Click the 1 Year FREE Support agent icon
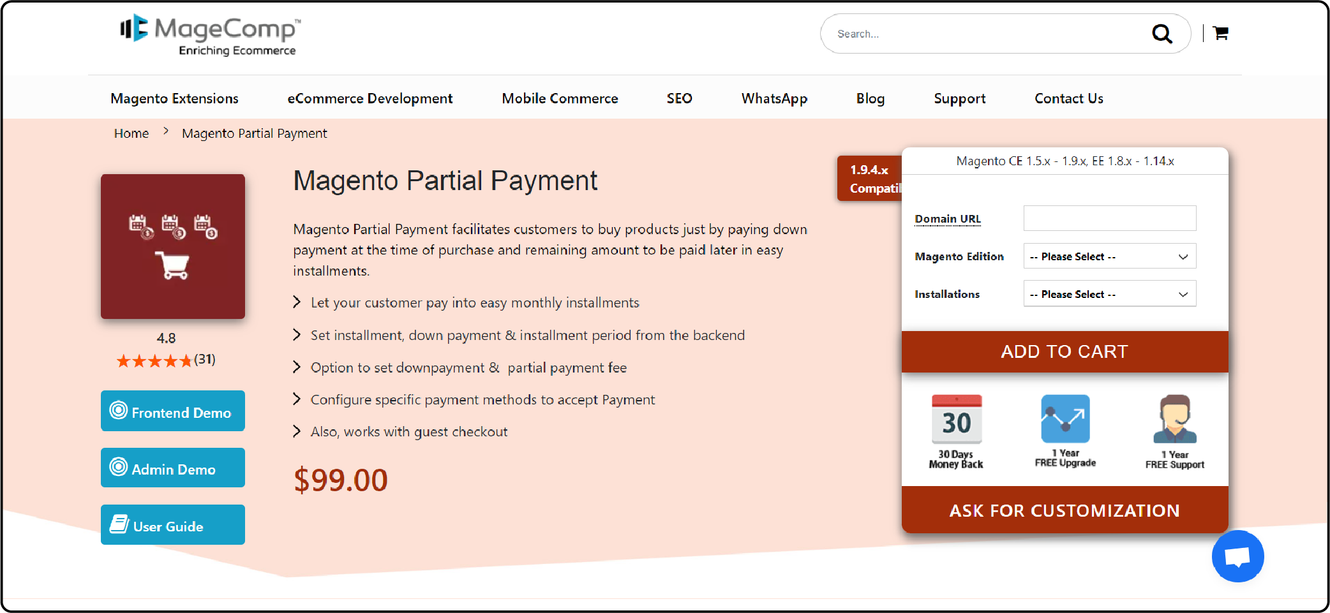The image size is (1330, 613). click(1174, 419)
